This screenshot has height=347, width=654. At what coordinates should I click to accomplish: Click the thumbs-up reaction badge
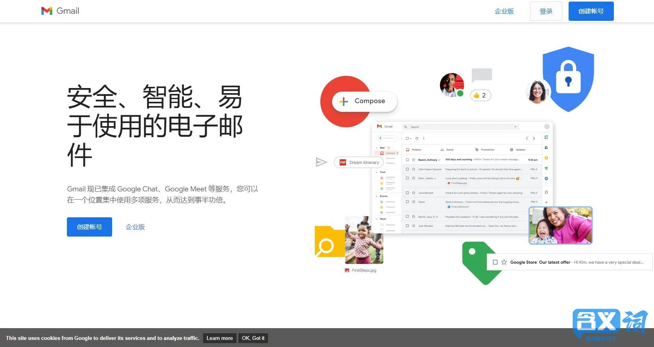click(480, 95)
